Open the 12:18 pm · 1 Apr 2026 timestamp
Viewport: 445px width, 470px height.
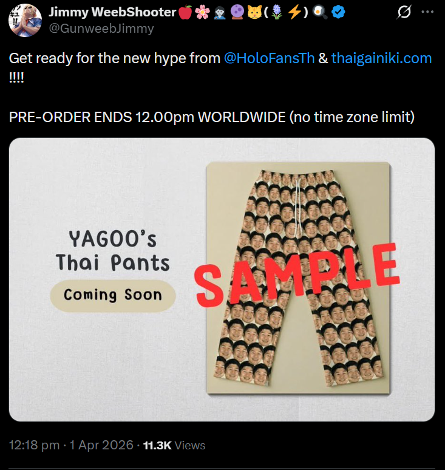71,445
